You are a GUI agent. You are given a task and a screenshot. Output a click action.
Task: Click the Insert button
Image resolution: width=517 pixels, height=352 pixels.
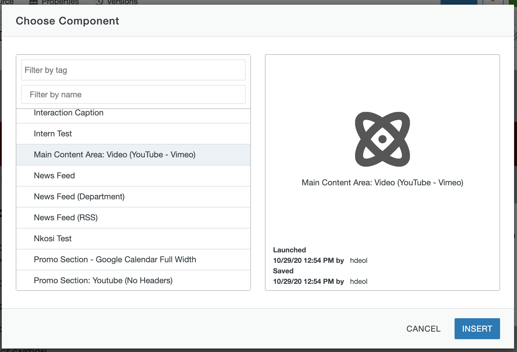[477, 328]
